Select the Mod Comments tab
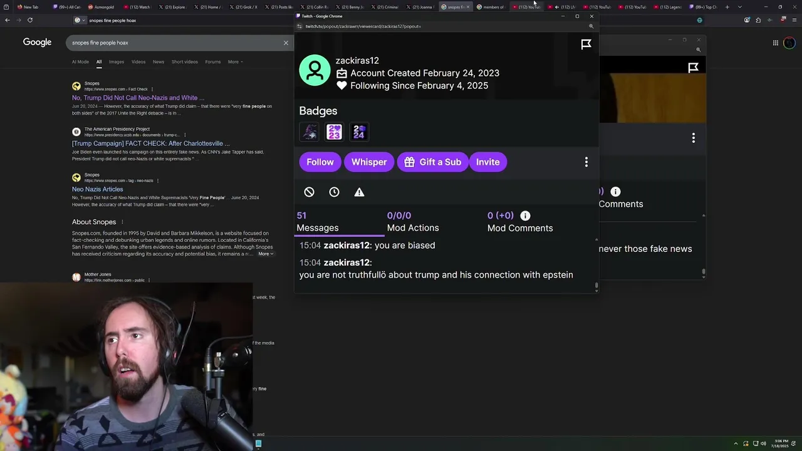 point(520,222)
